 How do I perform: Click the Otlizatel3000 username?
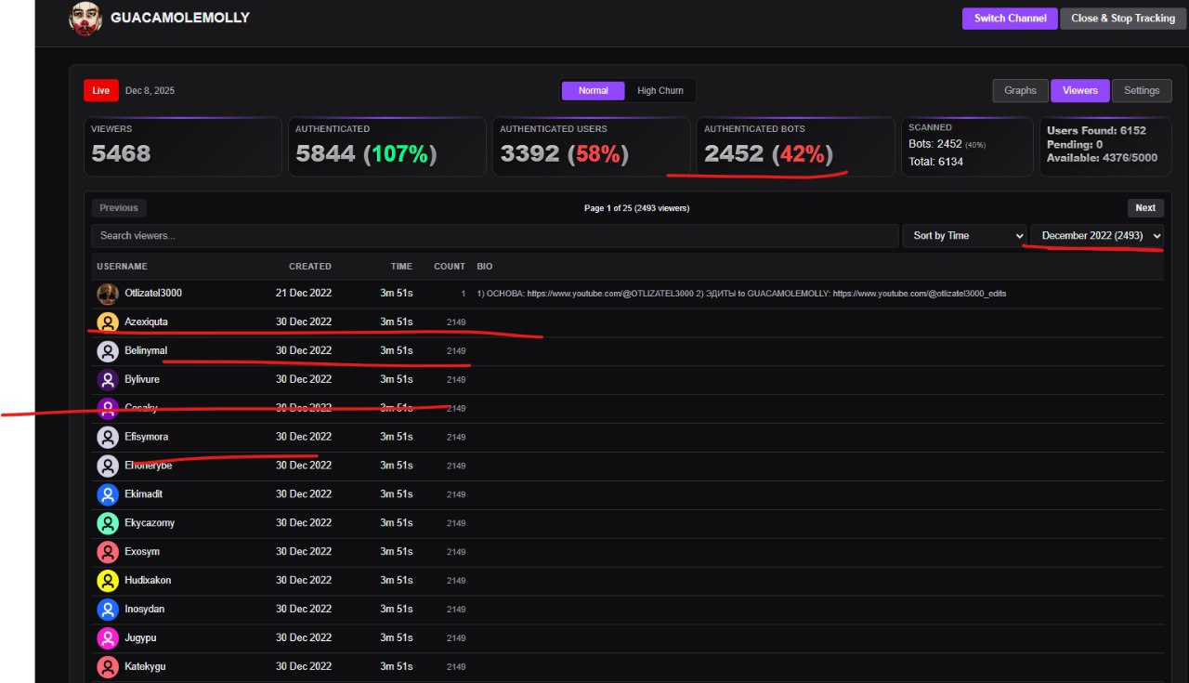(x=153, y=294)
